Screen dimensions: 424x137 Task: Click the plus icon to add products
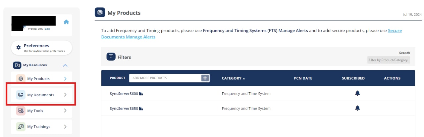click(205, 78)
